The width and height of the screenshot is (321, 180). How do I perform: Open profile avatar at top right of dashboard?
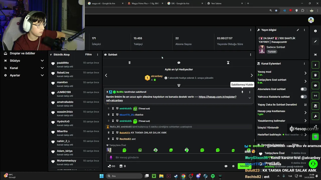click(x=311, y=20)
